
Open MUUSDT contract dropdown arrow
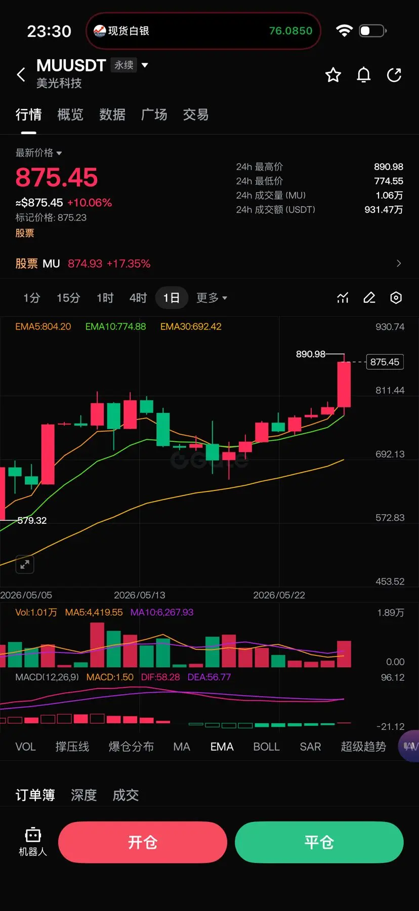point(145,65)
